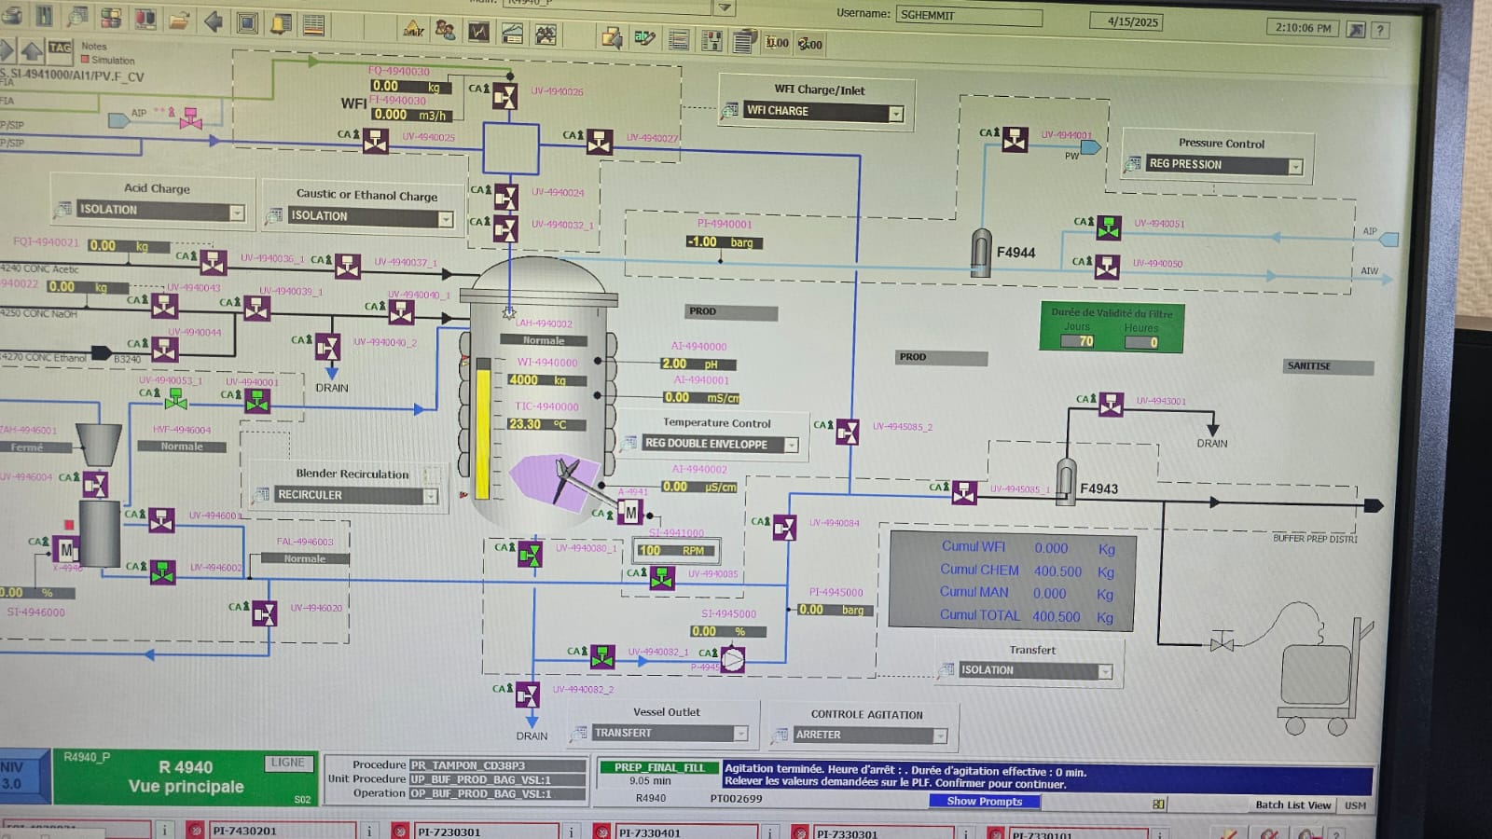
Task: Click the R 4940 Vue principale button
Action: [x=186, y=777]
